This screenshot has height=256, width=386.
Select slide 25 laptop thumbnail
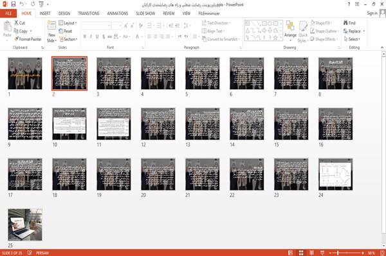tap(25, 225)
